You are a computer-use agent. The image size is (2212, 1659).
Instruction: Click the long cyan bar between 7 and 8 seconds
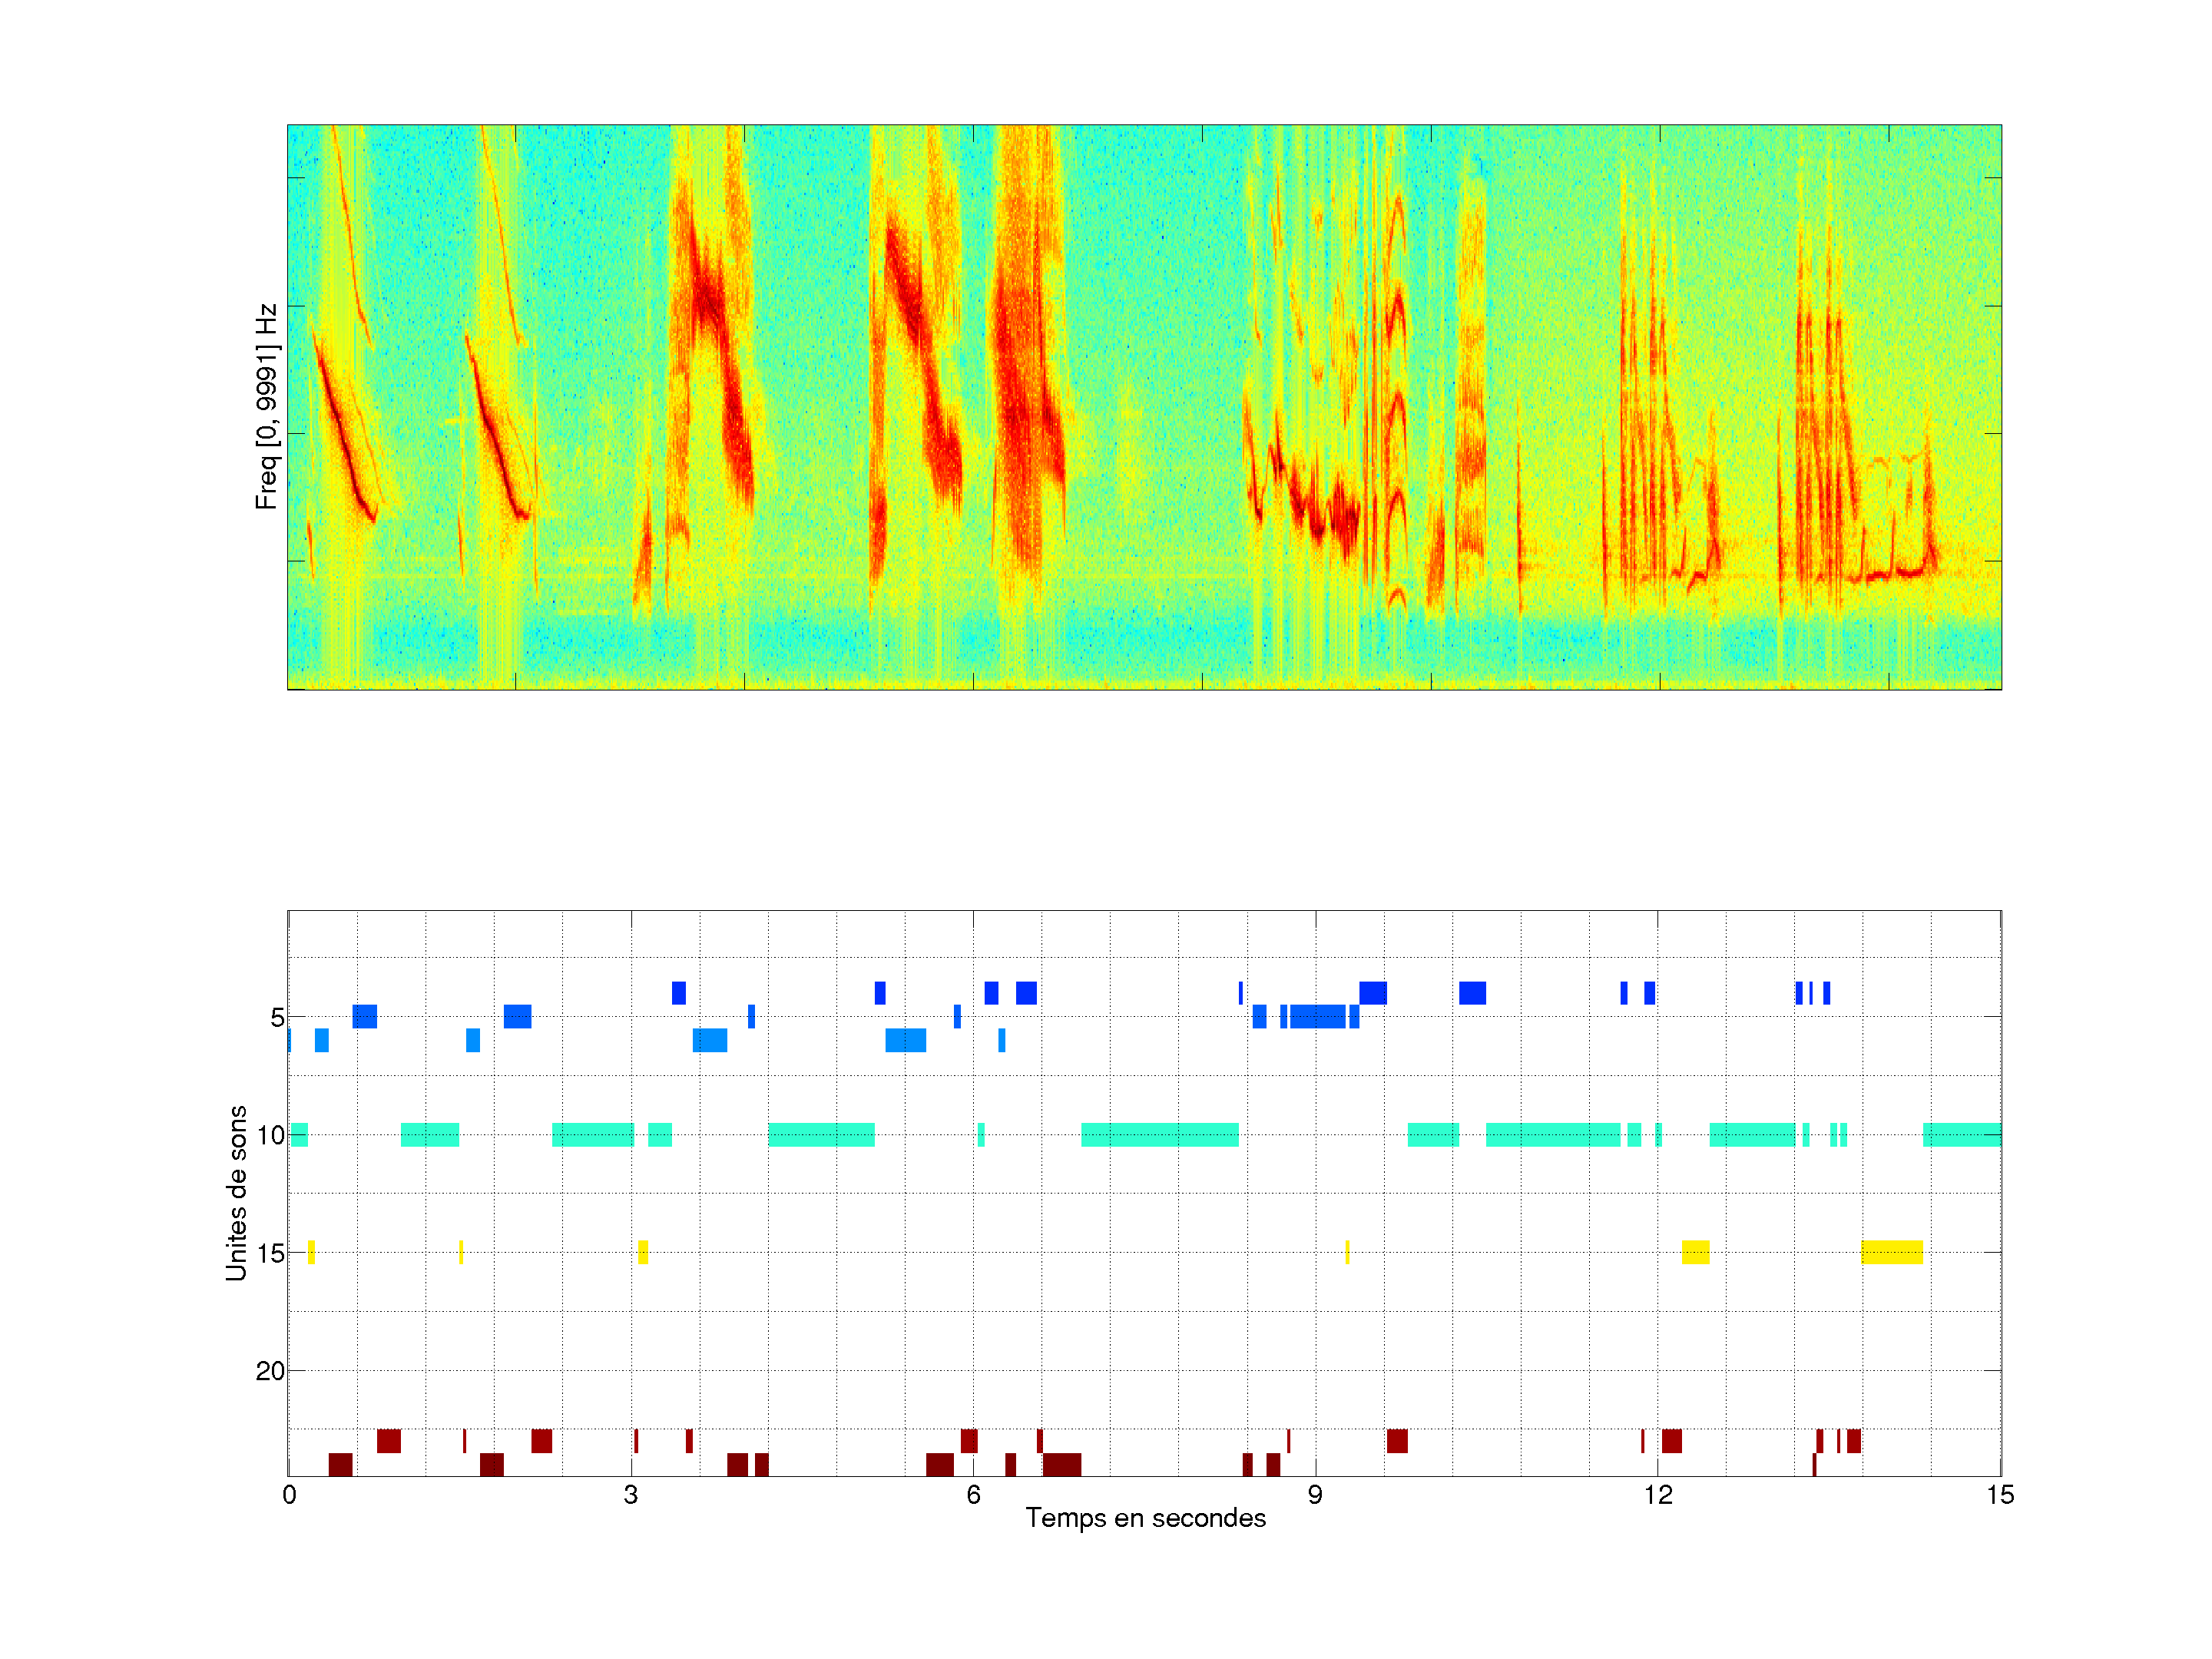click(1160, 1135)
